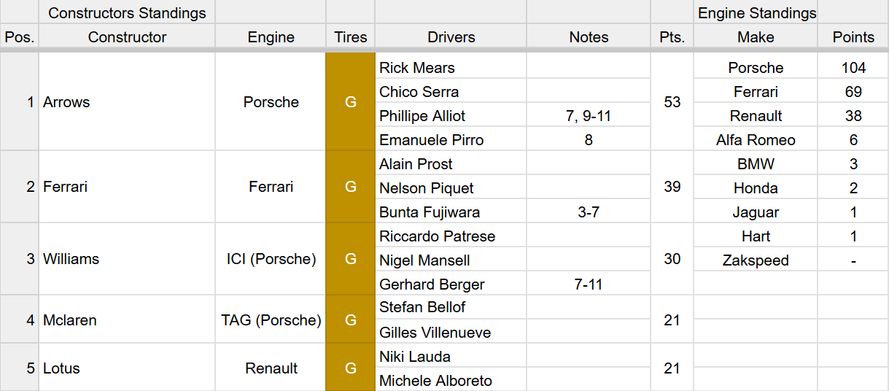Select the 'Arrows' constructor cell

point(127,102)
